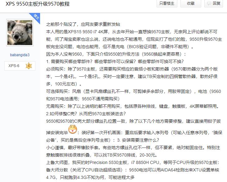Click the text 小心谨慎，最好带橡胶手套
Viewport: 227px width, 182px height.
pyautogui.click(x=72, y=148)
